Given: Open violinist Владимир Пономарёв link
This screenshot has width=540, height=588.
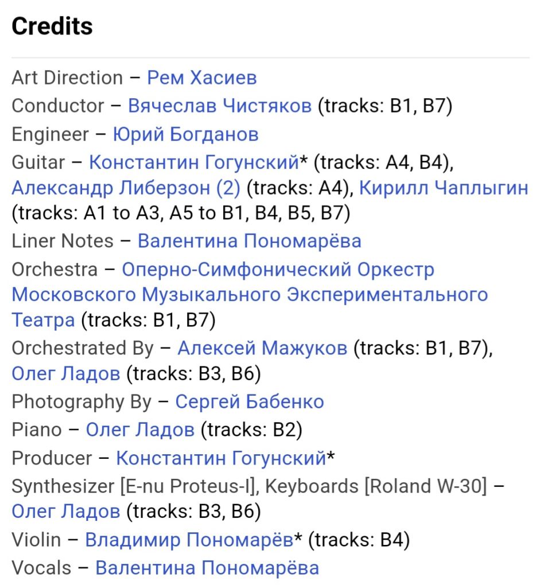Looking at the screenshot, I should [x=189, y=540].
